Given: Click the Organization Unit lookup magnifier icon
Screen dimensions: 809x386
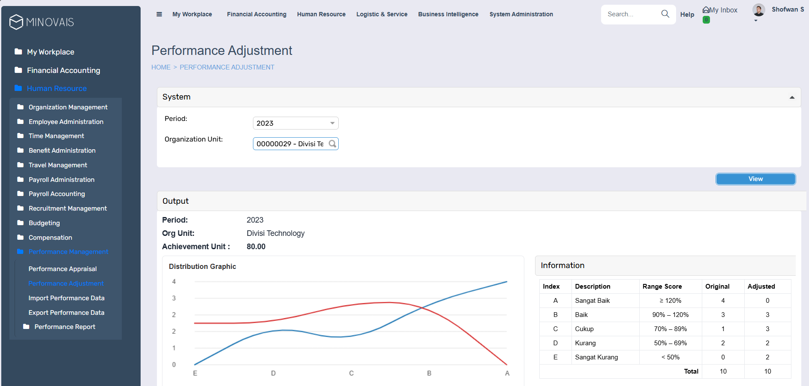Looking at the screenshot, I should point(332,144).
